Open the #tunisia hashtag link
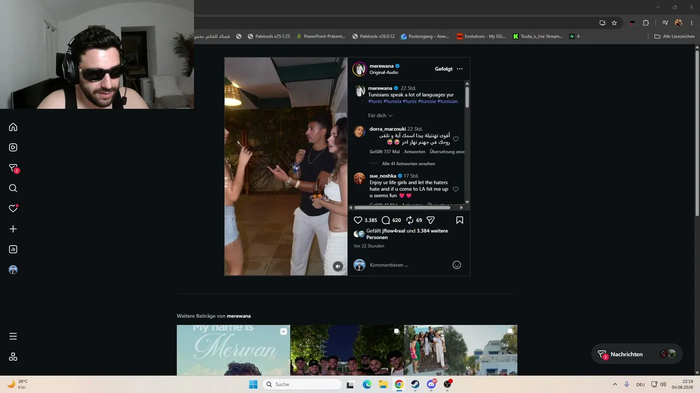The width and height of the screenshot is (700, 393). (393, 102)
